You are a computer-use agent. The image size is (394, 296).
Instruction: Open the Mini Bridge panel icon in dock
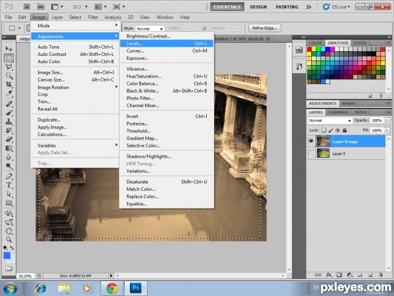(x=299, y=49)
